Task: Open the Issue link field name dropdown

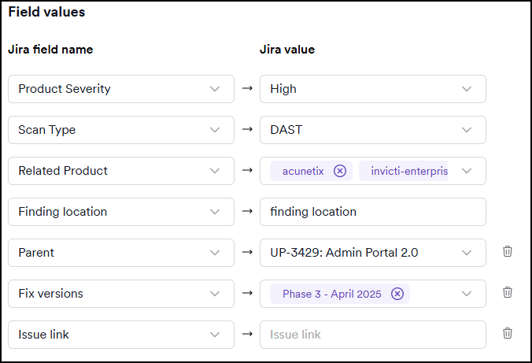Action: pyautogui.click(x=121, y=335)
